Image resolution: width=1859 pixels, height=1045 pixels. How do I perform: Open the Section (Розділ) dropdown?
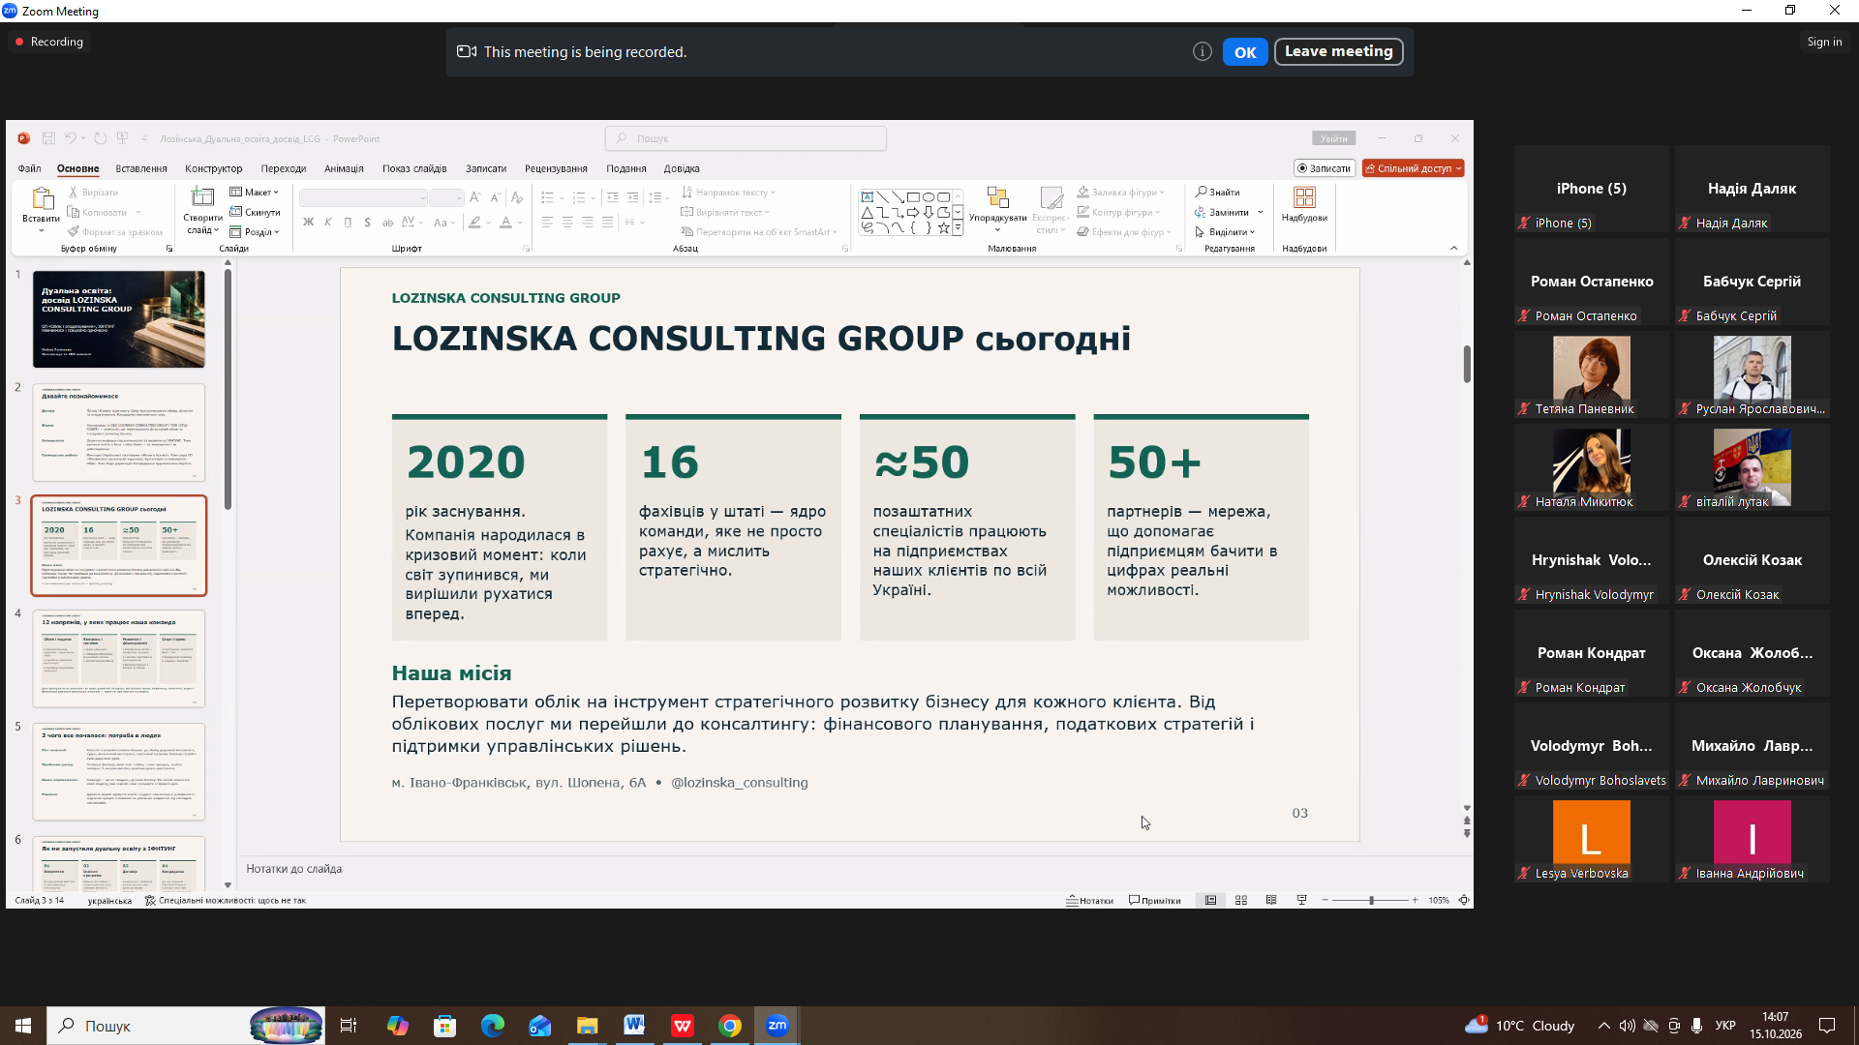tap(255, 232)
